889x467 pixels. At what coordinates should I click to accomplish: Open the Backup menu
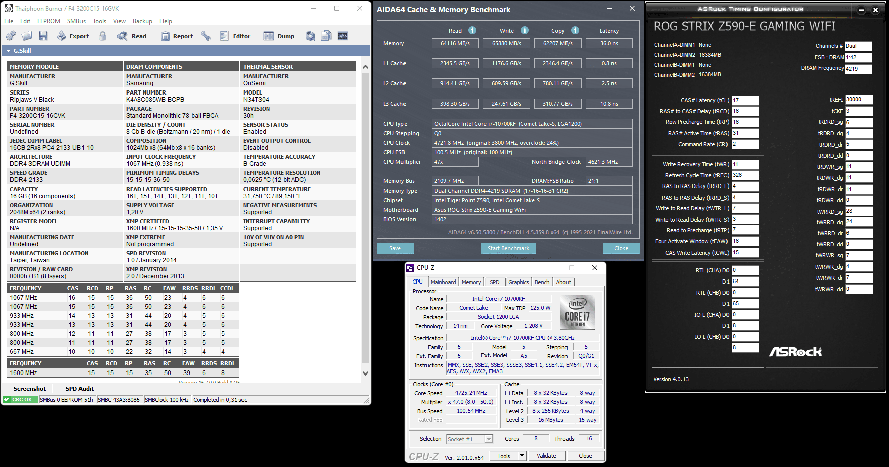[142, 21]
